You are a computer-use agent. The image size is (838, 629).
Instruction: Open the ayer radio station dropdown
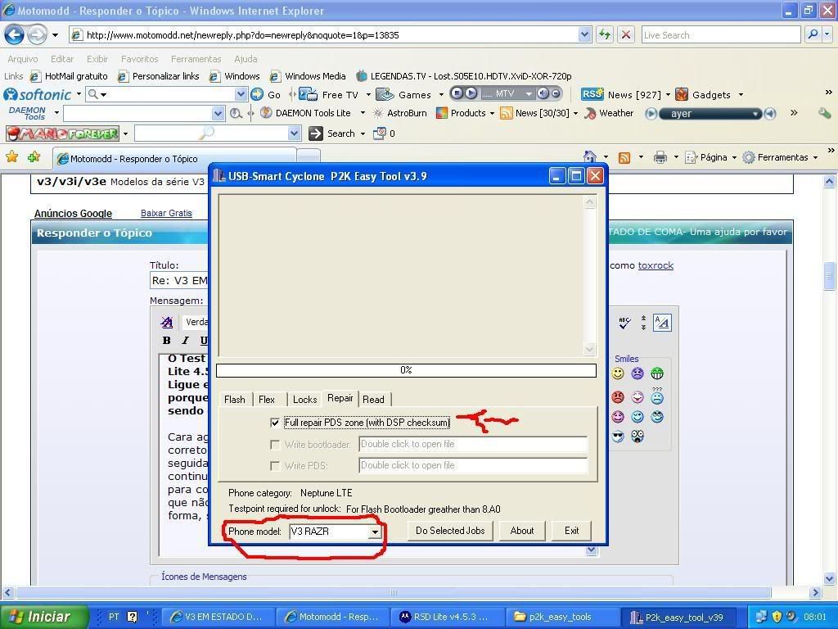pos(755,113)
